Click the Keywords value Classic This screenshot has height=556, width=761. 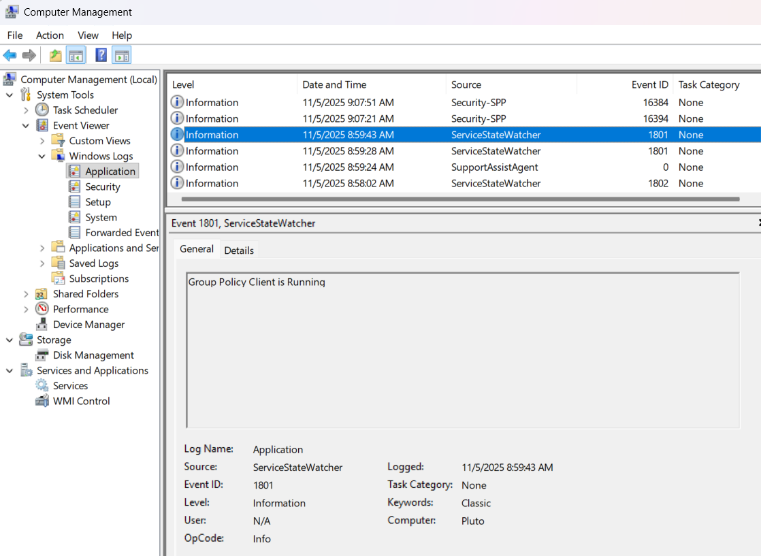476,503
